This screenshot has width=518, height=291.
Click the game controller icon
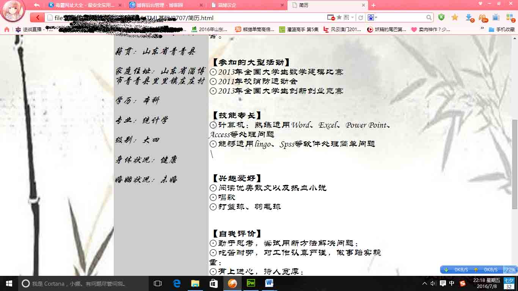coord(482,17)
